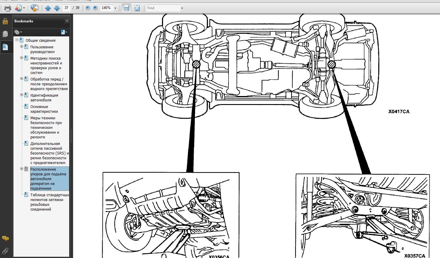440x258 pixels.
Task: Open the Attachments paperclip panel
Action: 5,251
